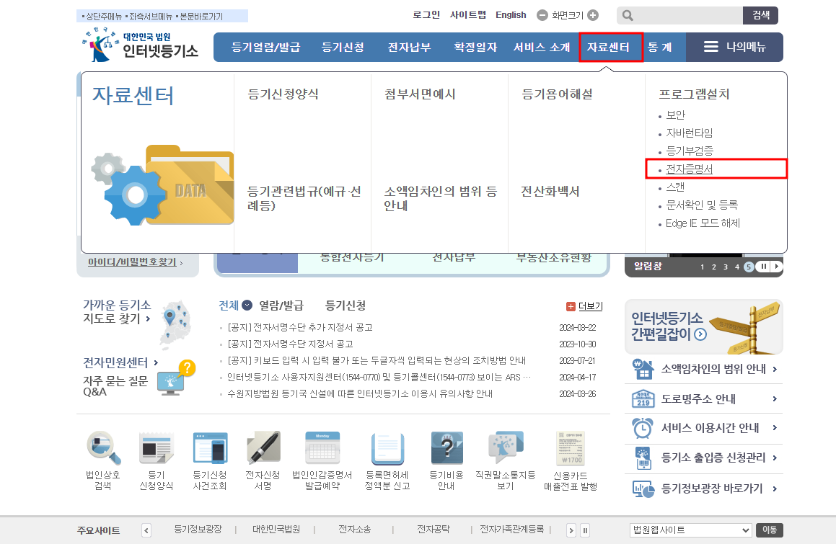The image size is (836, 544).
Task: Click the 전자민원센터 monitor question icon
Action: 177,378
